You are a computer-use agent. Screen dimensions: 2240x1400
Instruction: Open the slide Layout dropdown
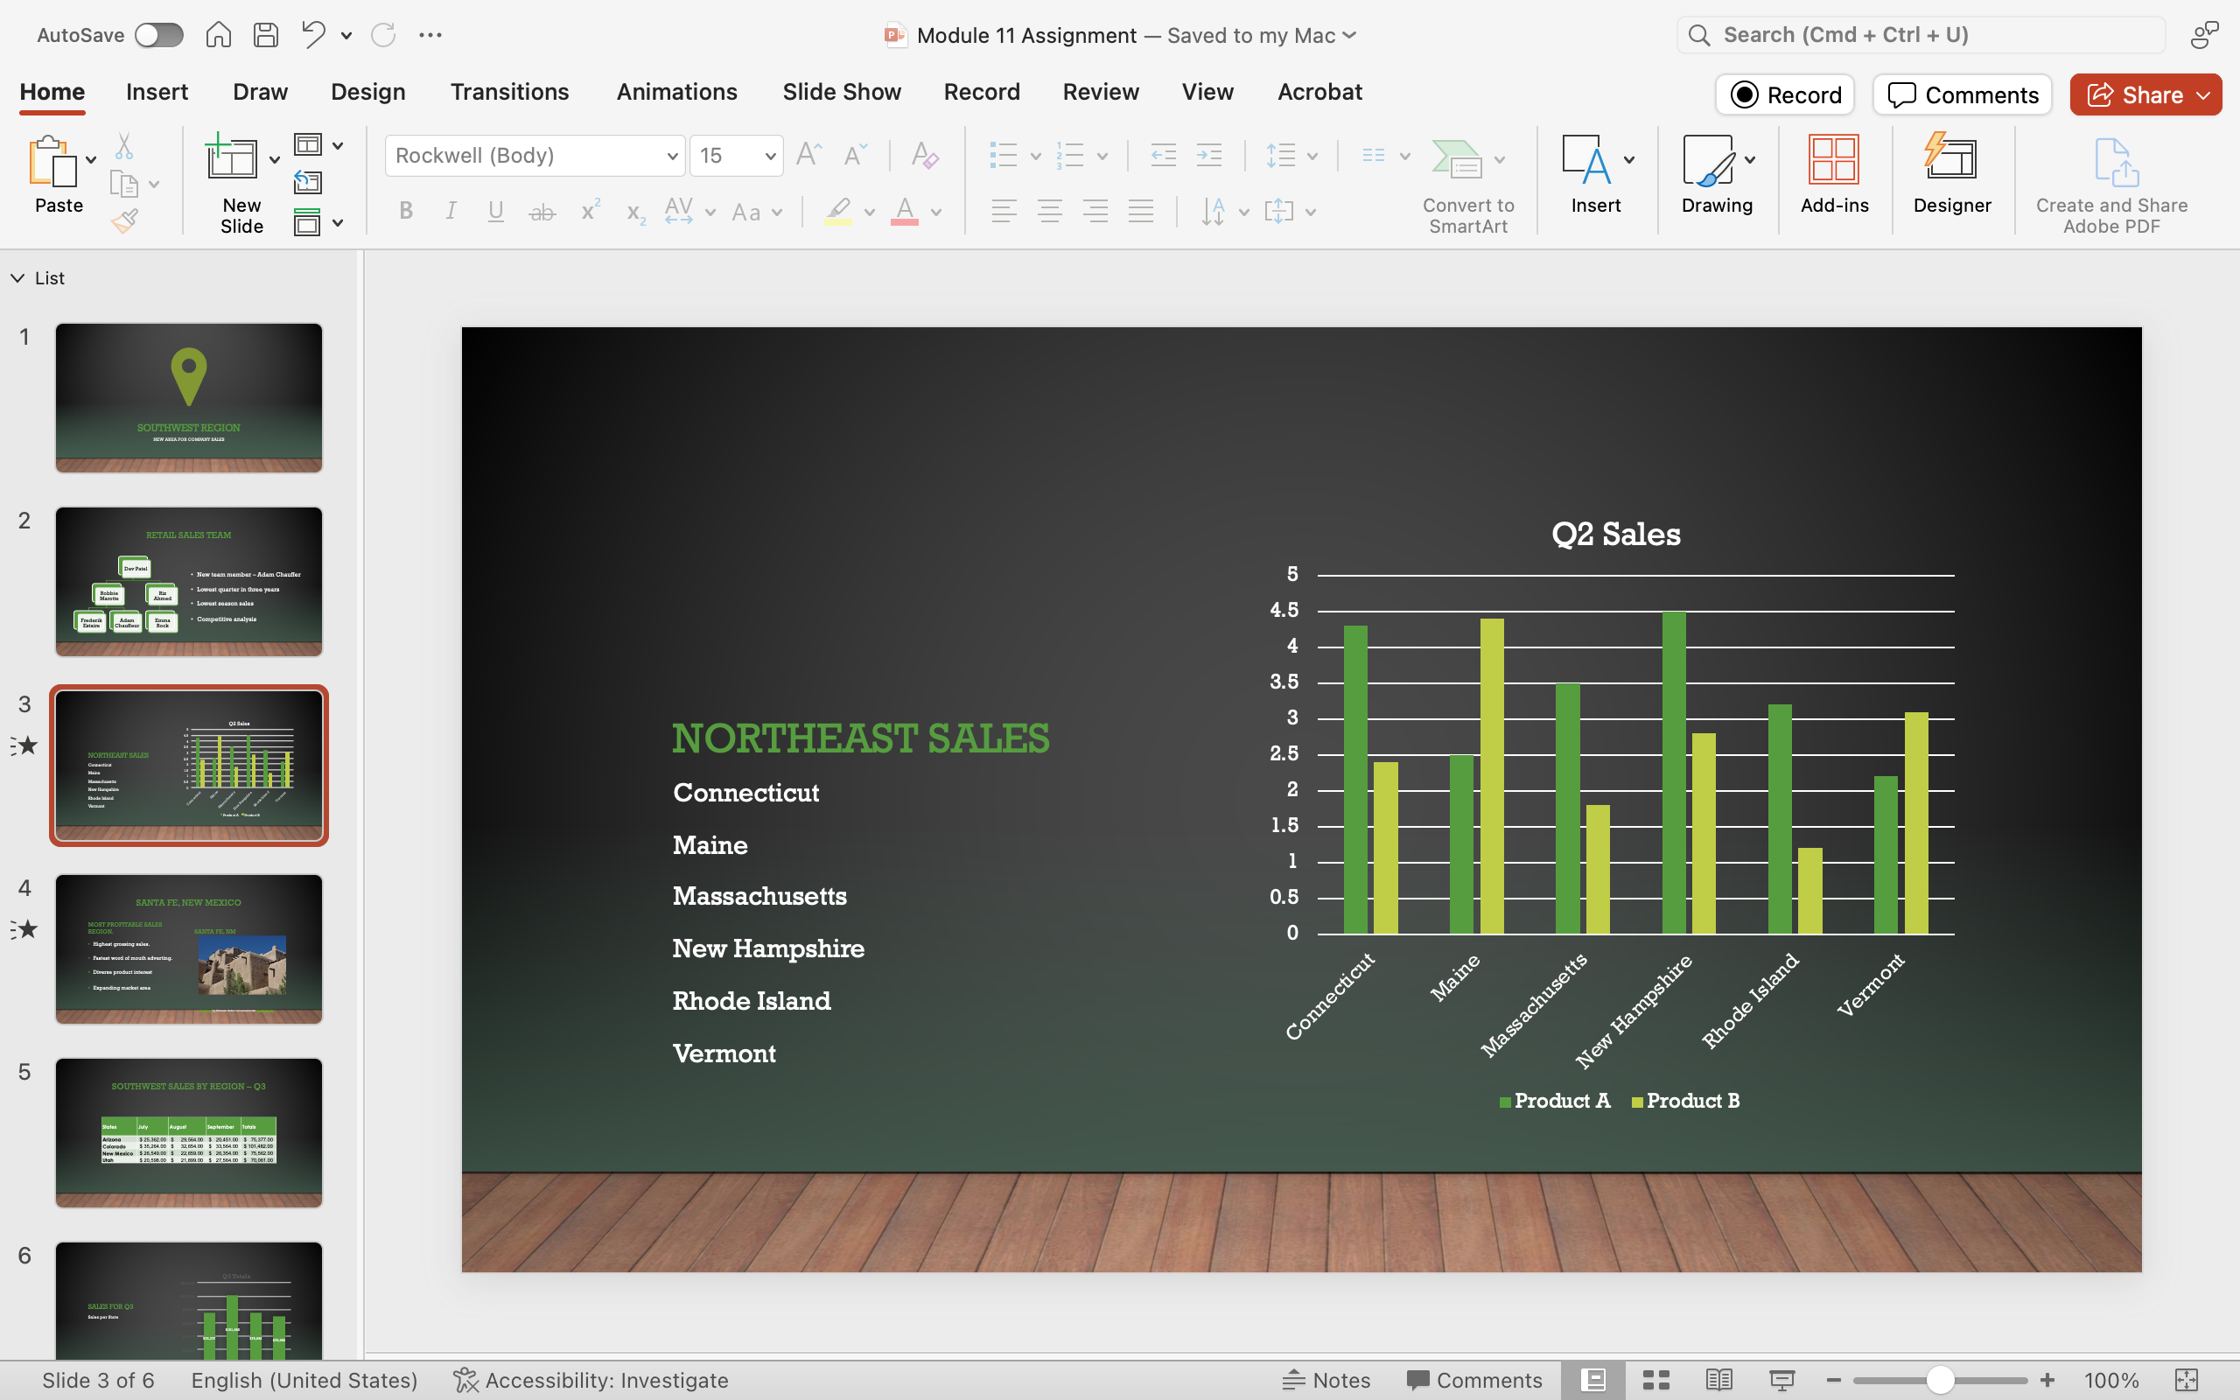tap(318, 145)
